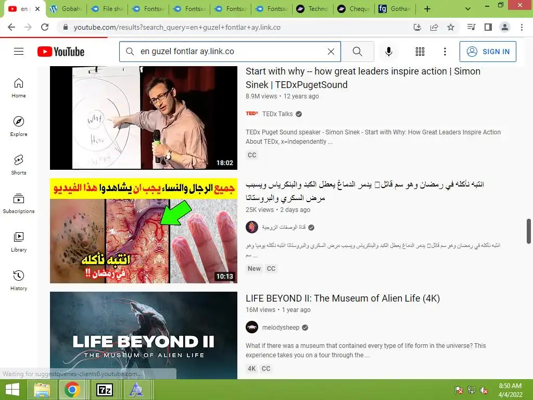
Task: Click the CC badge under the TEDx video
Action: (x=252, y=155)
